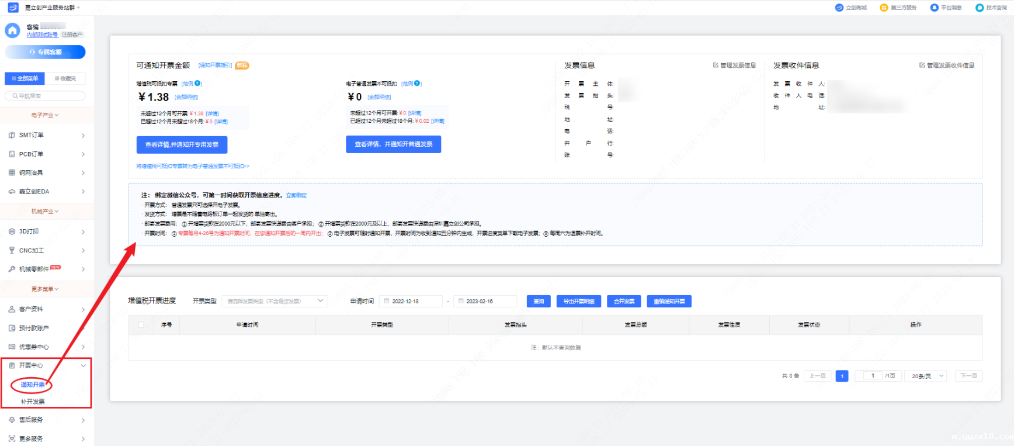Image resolution: width=1014 pixels, height=446 pixels.
Task: Click the 立即绑定 link
Action: pyautogui.click(x=296, y=195)
